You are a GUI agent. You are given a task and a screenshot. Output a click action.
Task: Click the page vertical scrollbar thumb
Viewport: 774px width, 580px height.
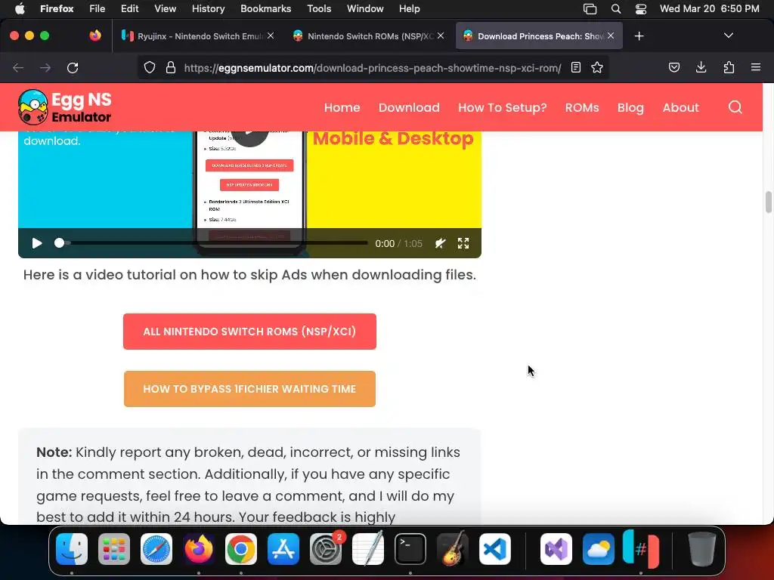(768, 202)
